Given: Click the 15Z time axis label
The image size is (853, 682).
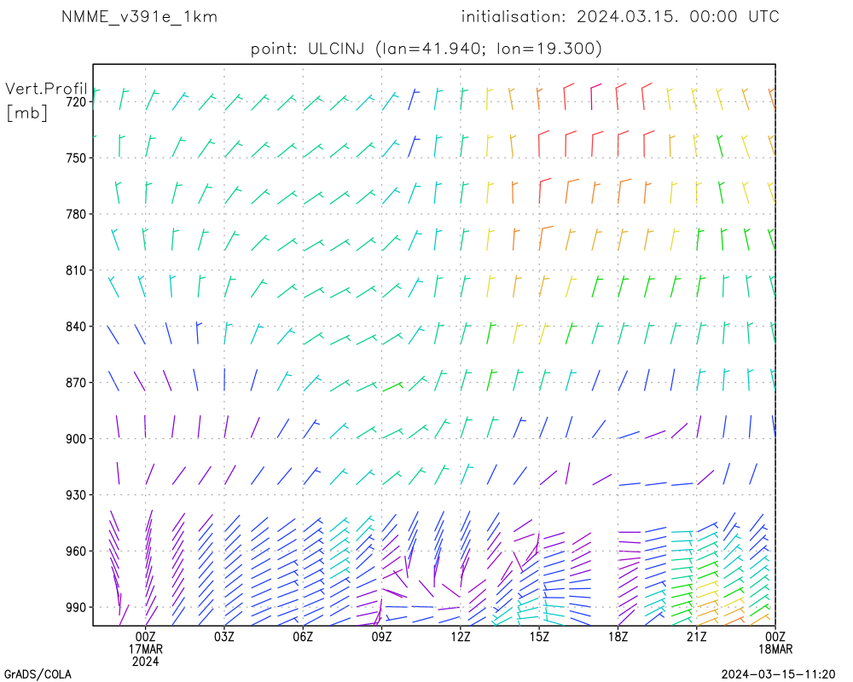Looking at the screenshot, I should coord(539,637).
